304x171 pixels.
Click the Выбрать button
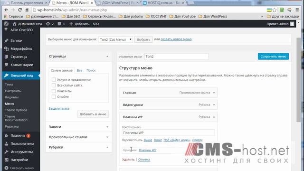point(143,39)
